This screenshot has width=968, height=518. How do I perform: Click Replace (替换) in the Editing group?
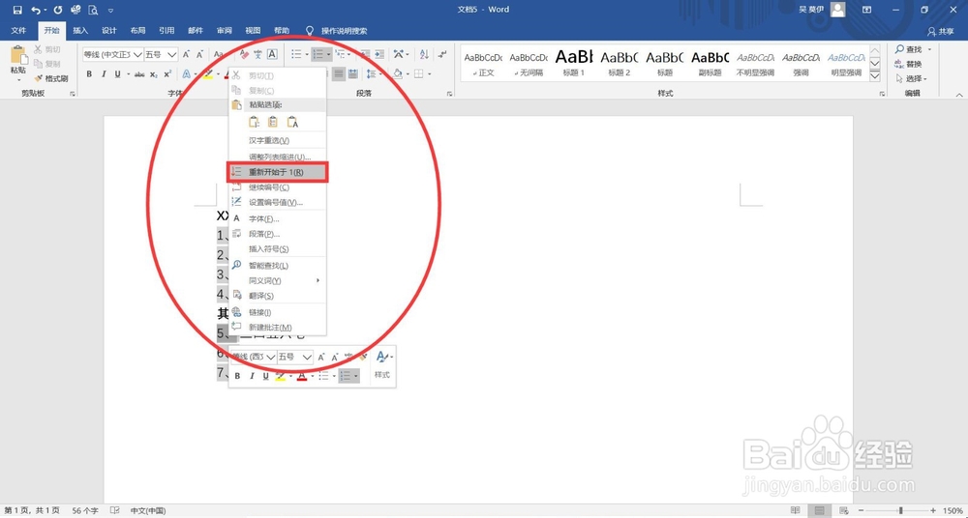click(x=909, y=64)
